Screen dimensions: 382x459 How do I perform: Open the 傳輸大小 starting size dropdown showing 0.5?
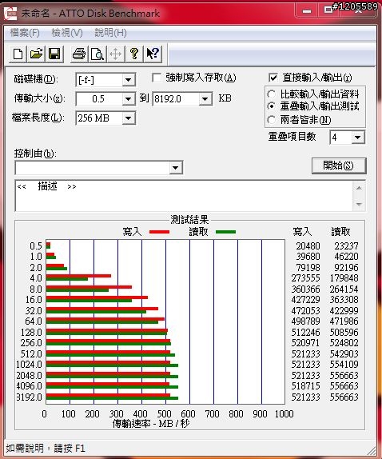tap(128, 99)
